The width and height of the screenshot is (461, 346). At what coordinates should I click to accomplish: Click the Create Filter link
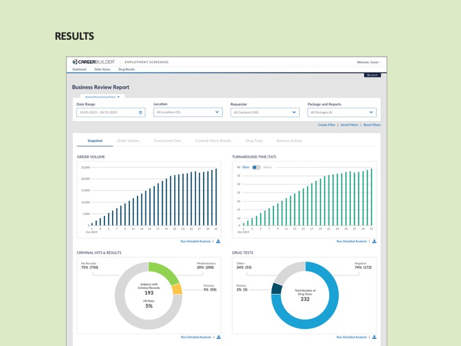point(327,125)
